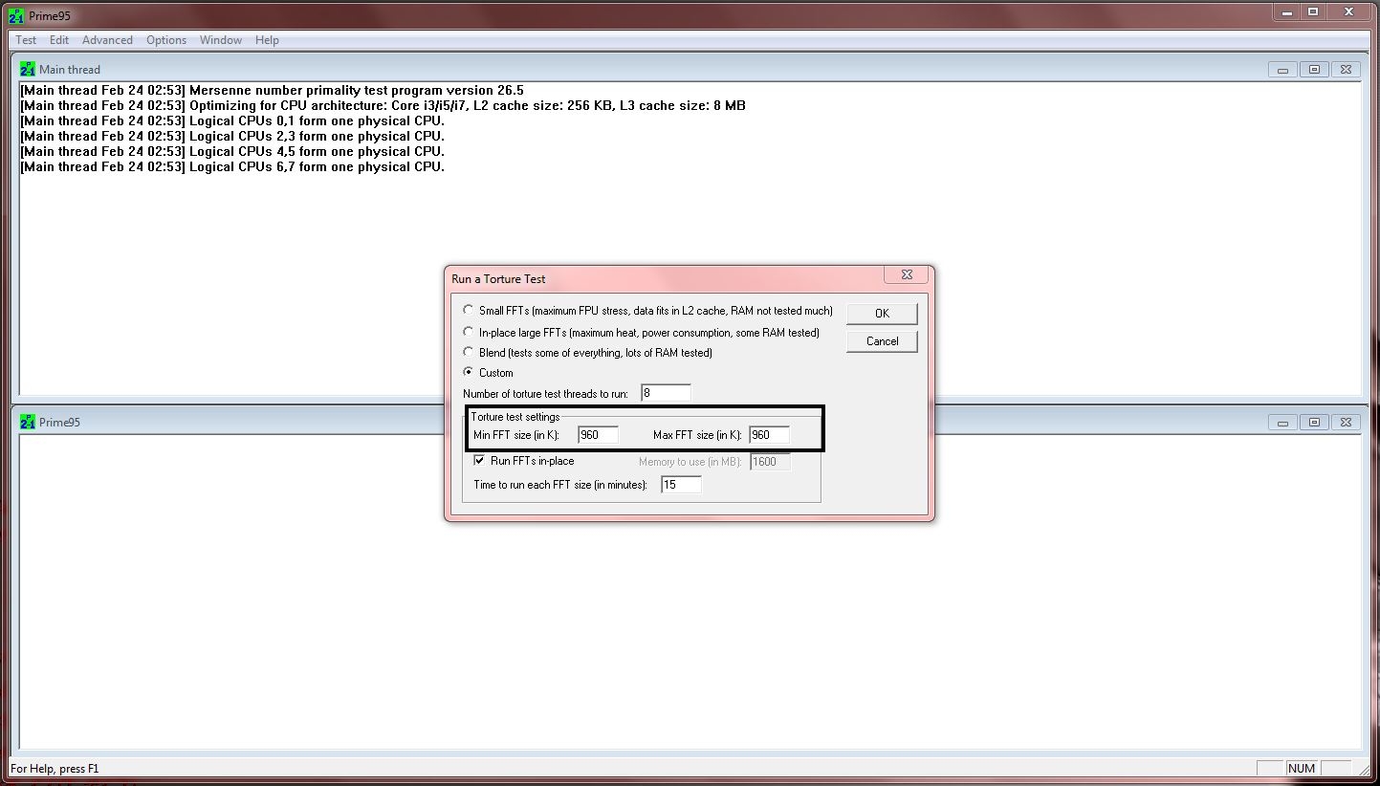Maximize the lower Prime95 child window

coord(1314,423)
